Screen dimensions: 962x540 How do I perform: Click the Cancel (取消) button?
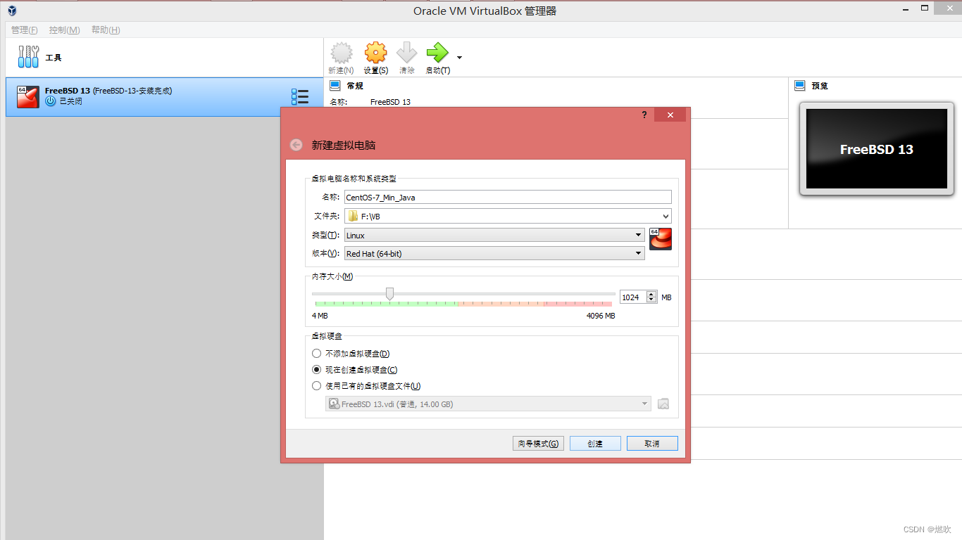tap(652, 444)
